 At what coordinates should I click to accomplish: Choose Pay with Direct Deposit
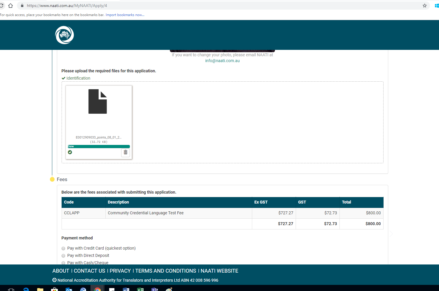(63, 256)
